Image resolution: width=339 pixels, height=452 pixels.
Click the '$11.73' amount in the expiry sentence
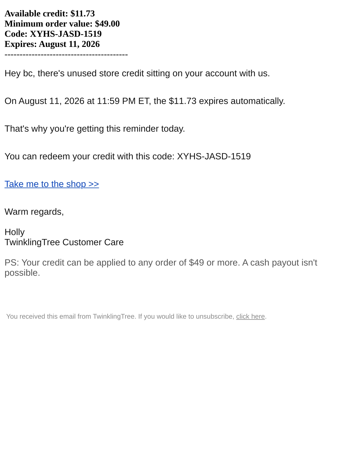click(182, 101)
